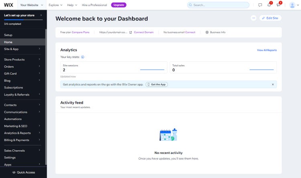Click the Search input field
This screenshot has height=178, width=301.
pyautogui.click(x=218, y=5)
